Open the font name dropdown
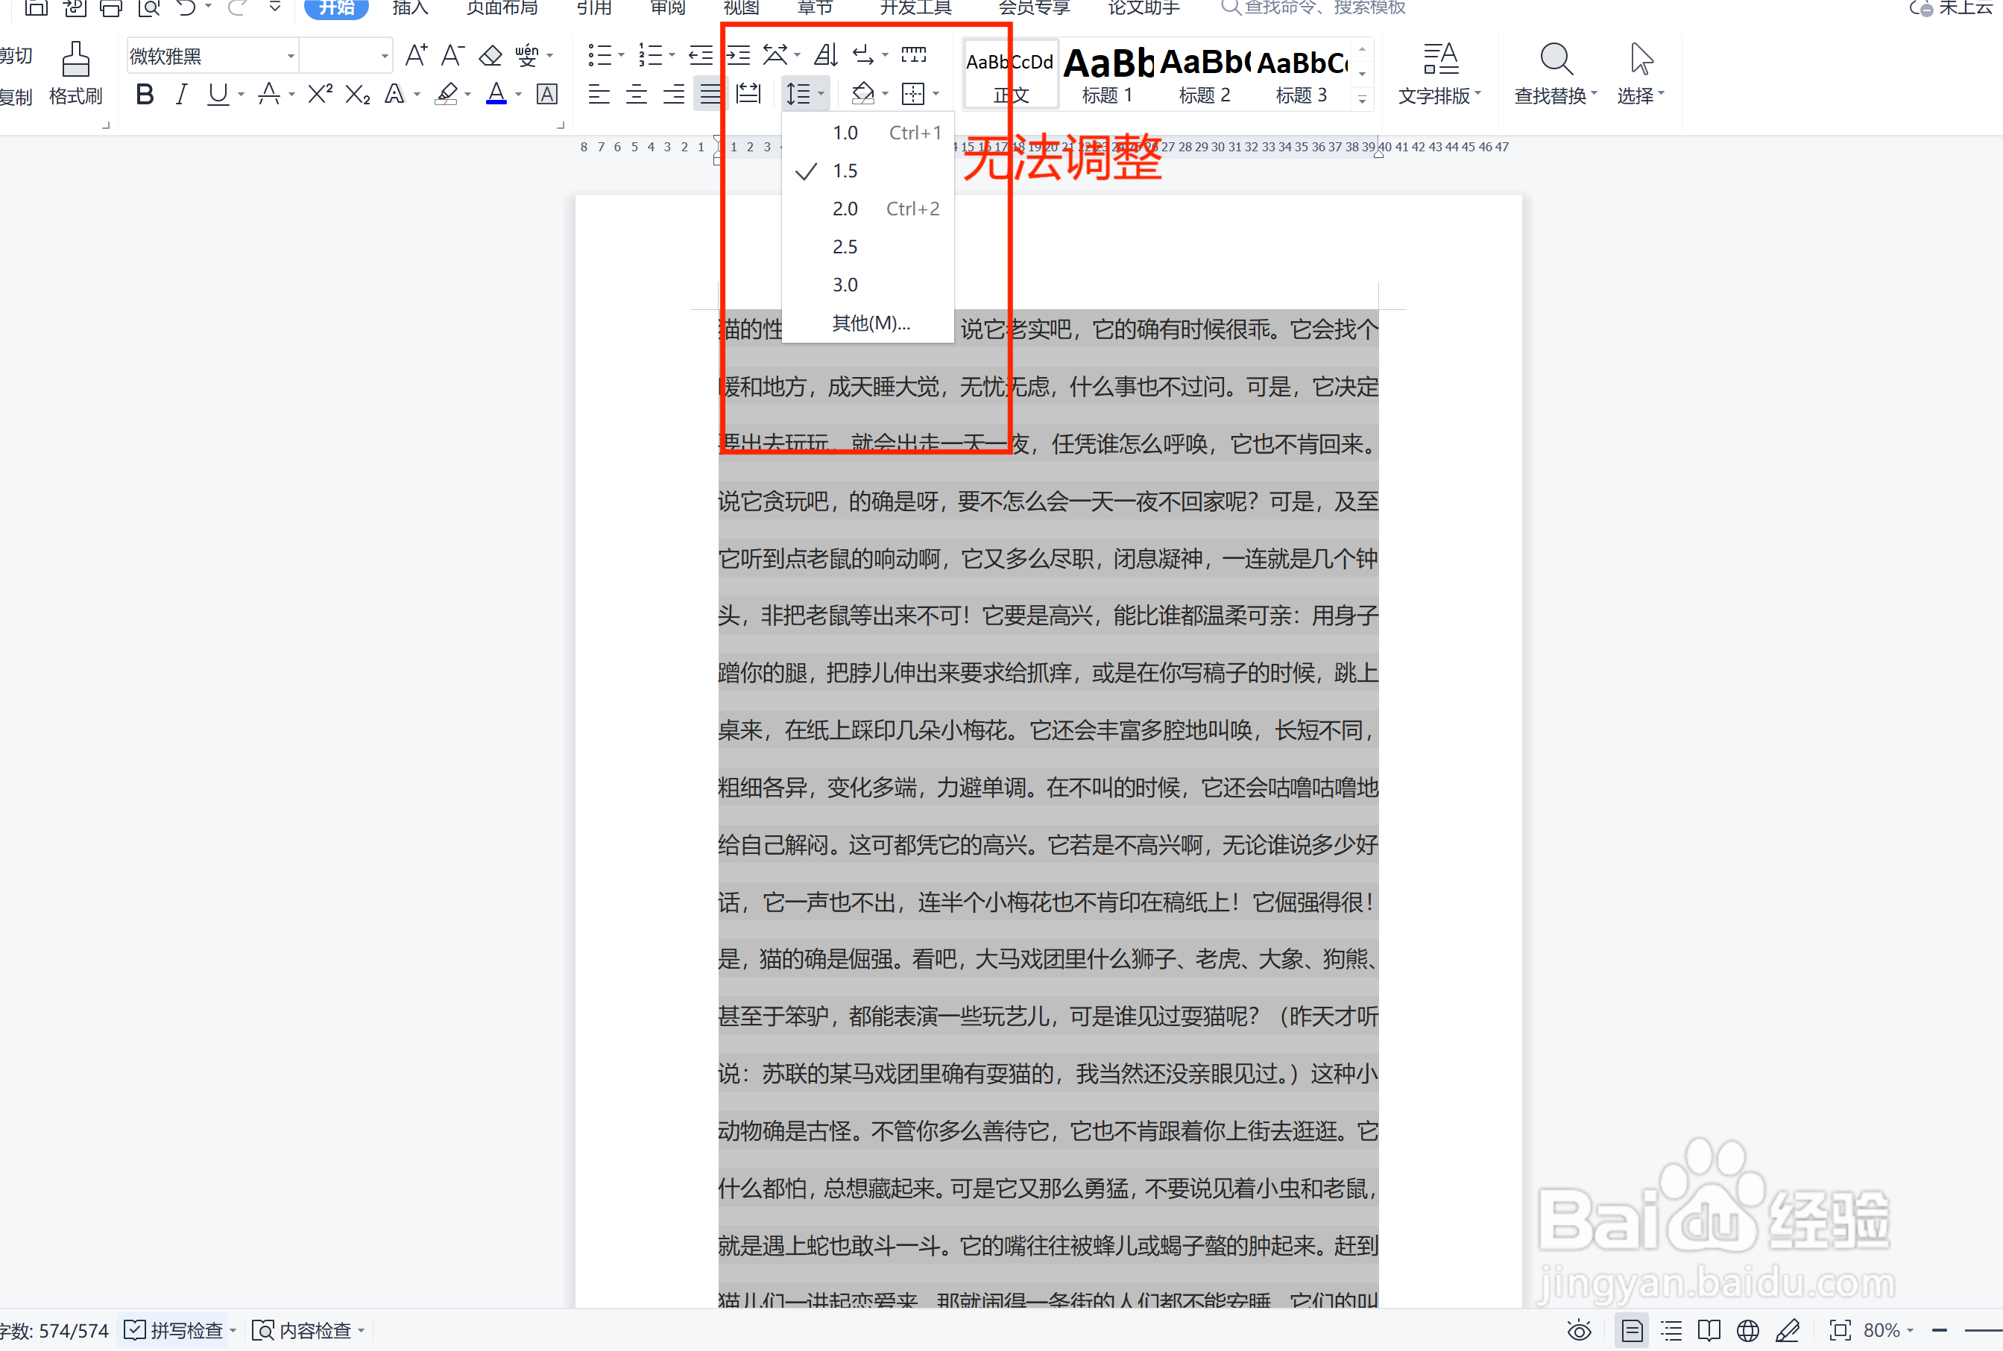Viewport: 2003px width, 1351px height. 291,54
